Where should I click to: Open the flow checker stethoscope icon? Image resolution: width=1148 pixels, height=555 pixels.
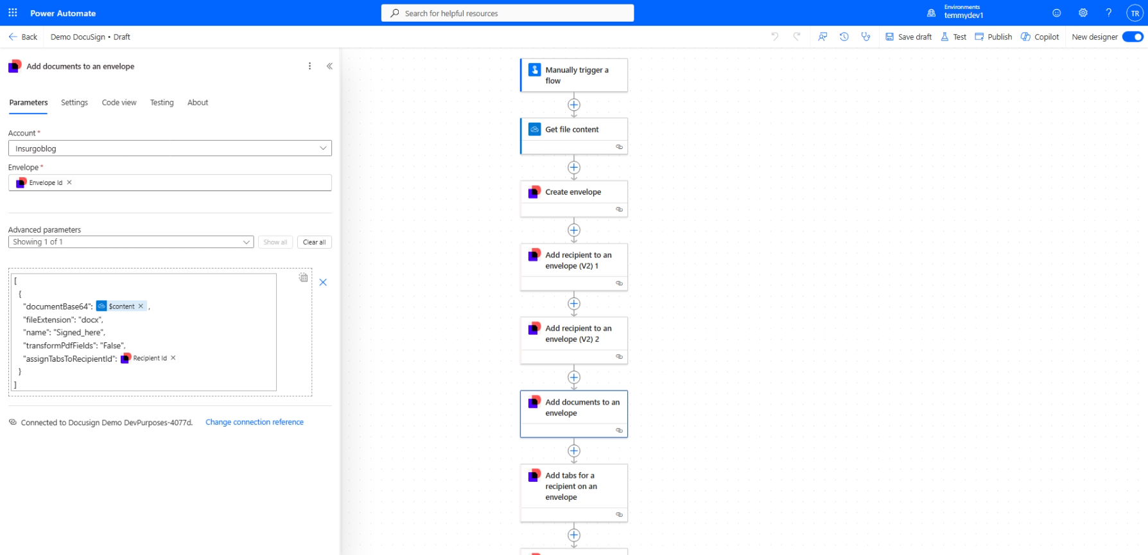pyautogui.click(x=866, y=37)
